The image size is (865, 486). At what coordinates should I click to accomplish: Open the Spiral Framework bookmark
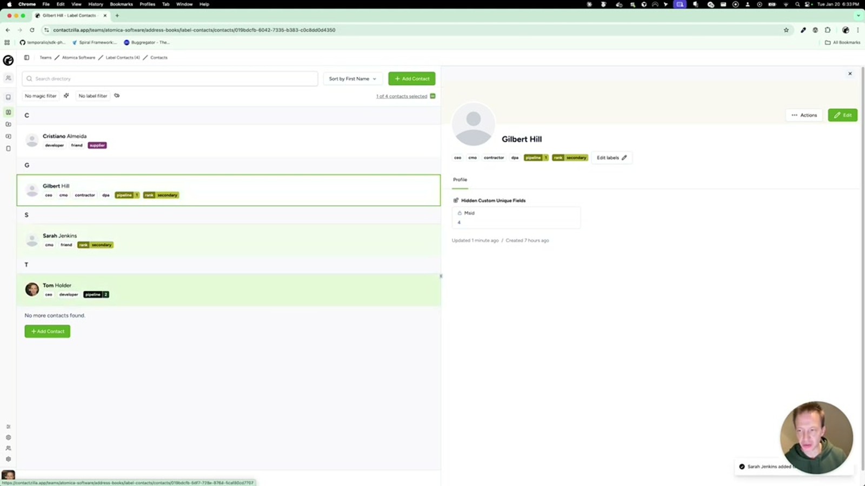pos(94,42)
